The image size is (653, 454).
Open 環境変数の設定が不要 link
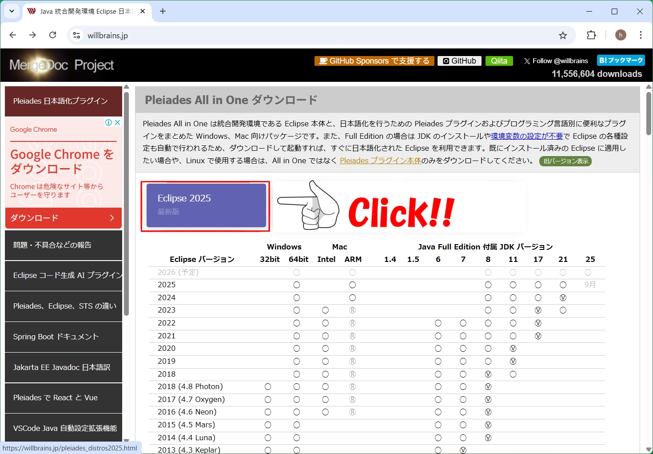pyautogui.click(x=527, y=136)
